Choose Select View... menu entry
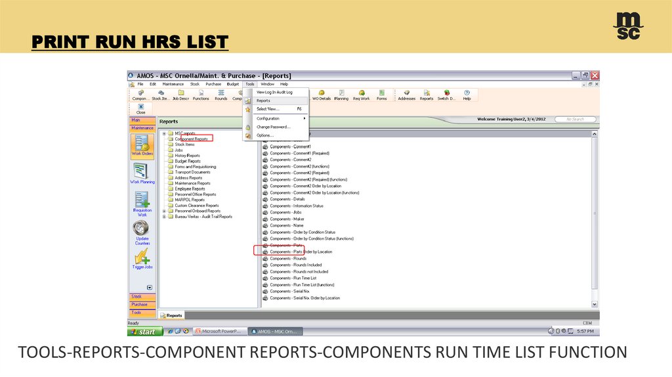The width and height of the screenshot is (672, 377). (x=275, y=109)
